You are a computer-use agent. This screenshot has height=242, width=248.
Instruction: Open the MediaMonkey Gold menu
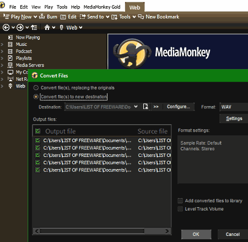(x=102, y=7)
